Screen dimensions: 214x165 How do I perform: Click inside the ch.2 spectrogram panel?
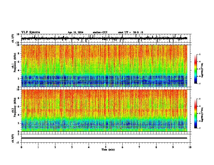(104, 111)
